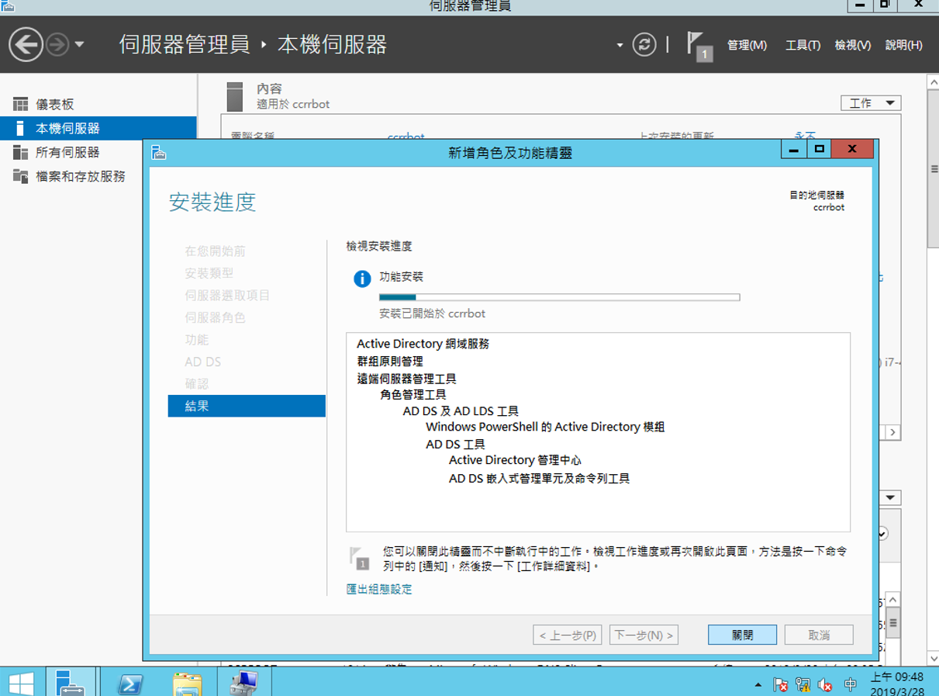
Task: Click Windows PowerShell 的 Active Directory 模組
Action: 545,427
